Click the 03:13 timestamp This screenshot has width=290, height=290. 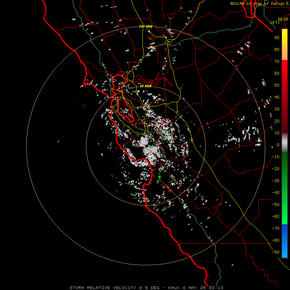point(216,288)
